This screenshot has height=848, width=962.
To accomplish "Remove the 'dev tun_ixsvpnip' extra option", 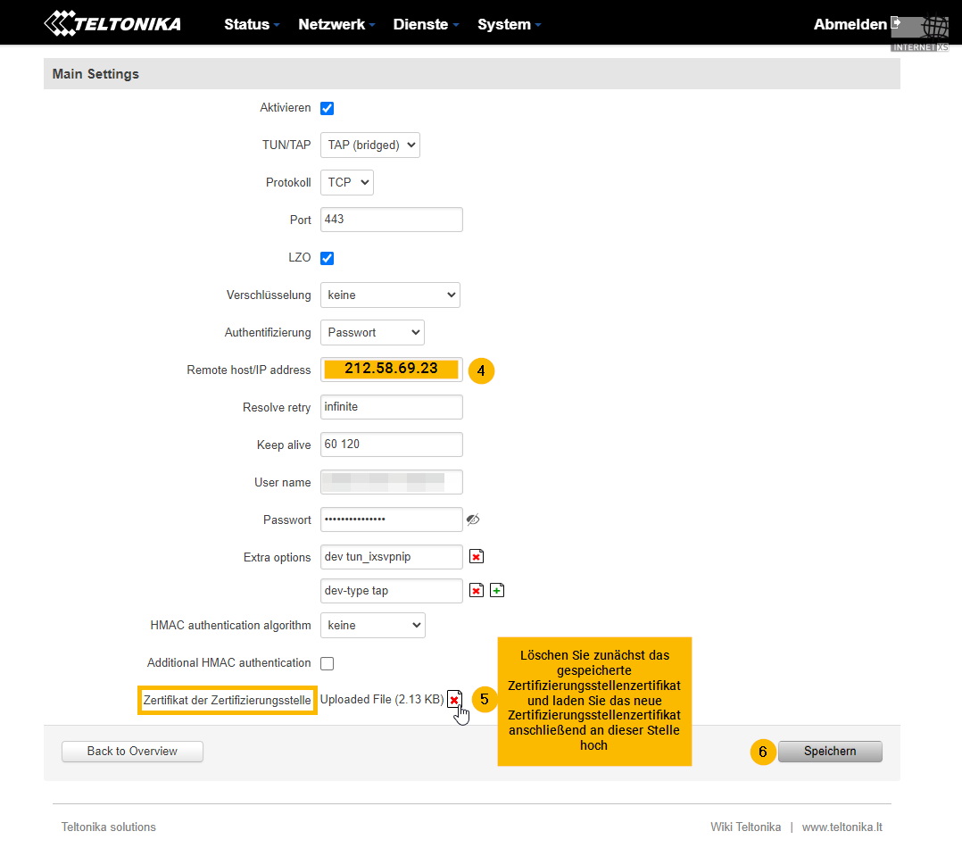I will tap(477, 556).
